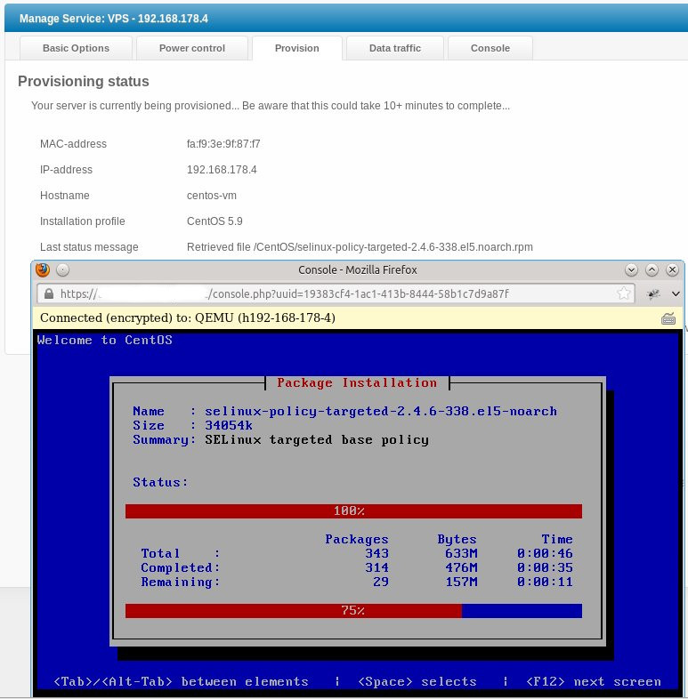Viewport: 688px width, 699px height.
Task: Open the Data traffic tab
Action: coord(395,48)
